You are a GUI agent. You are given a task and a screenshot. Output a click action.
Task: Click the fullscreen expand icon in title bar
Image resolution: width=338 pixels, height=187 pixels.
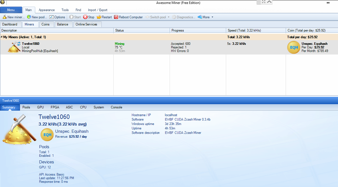[264, 2]
